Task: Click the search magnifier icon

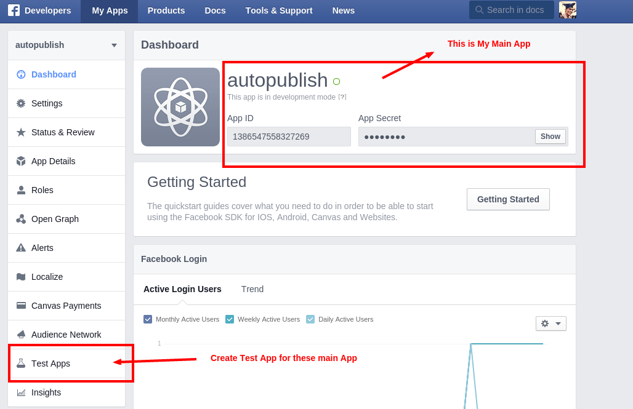Action: [x=479, y=10]
